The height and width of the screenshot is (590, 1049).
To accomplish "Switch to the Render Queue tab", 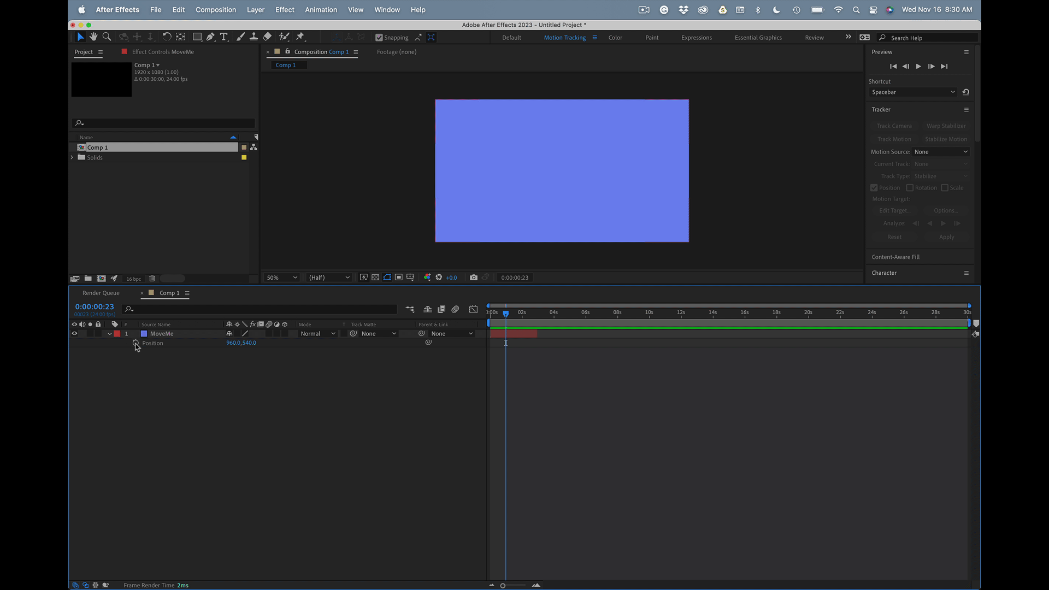I will tap(101, 293).
